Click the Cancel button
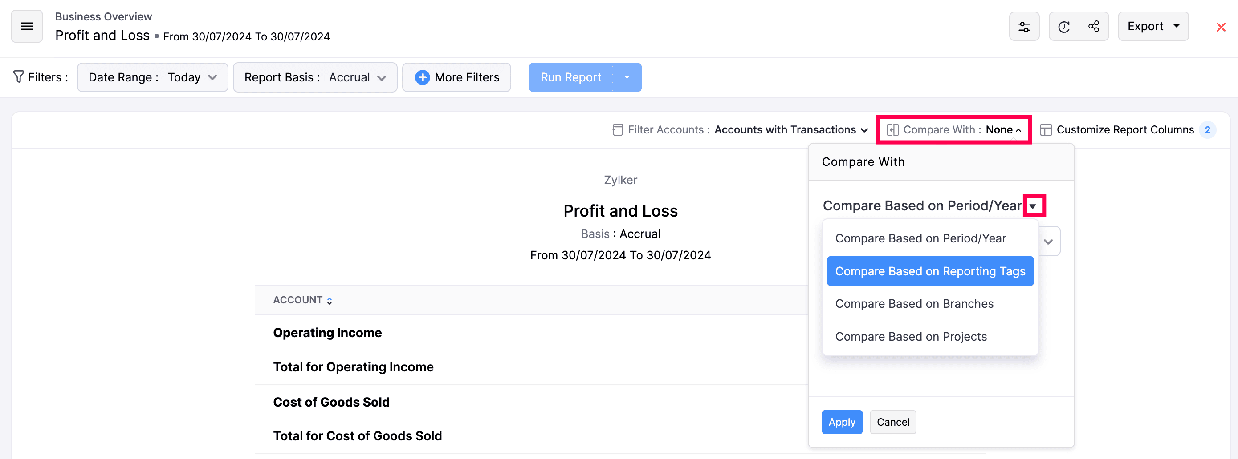Screen dimensions: 1238x459 click(892, 422)
